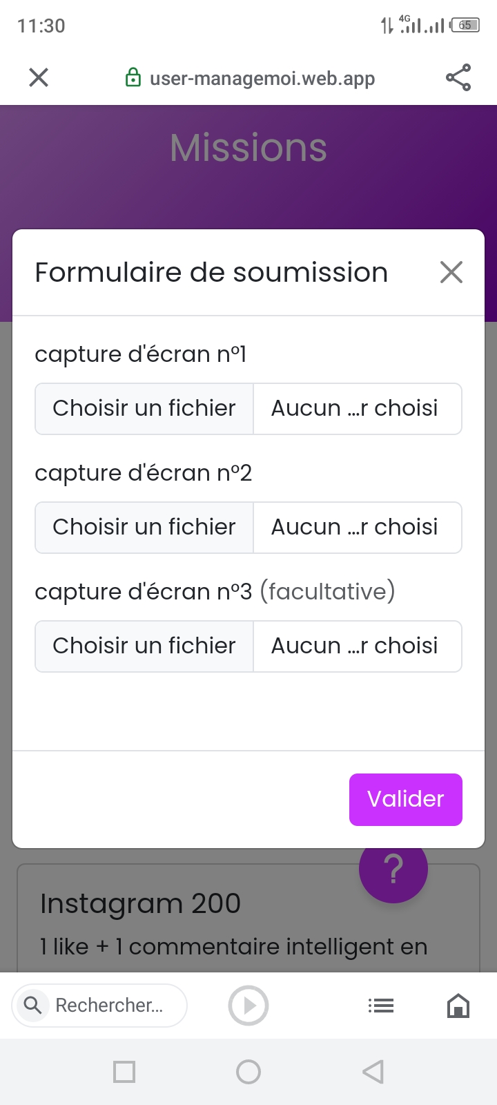Close the browser tab with X icon
The width and height of the screenshot is (497, 1105).
point(39,77)
